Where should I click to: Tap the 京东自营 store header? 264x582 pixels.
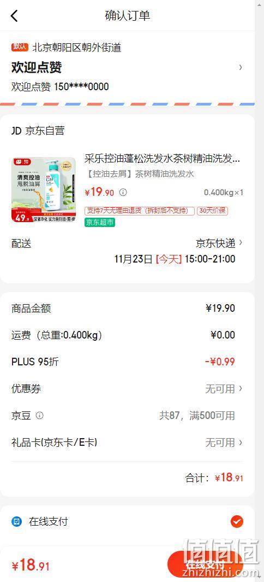[x=38, y=131]
